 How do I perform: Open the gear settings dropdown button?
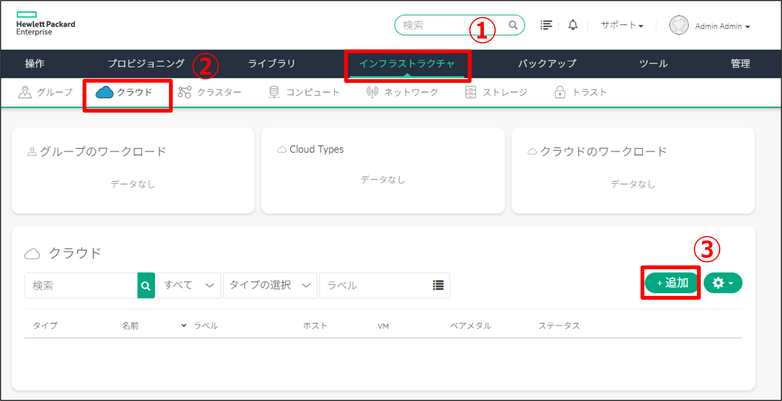click(x=723, y=283)
